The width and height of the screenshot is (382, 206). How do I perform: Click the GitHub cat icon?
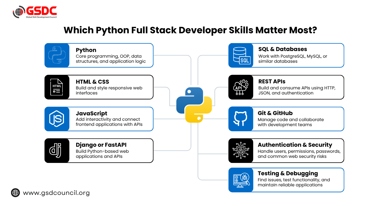pos(241,119)
